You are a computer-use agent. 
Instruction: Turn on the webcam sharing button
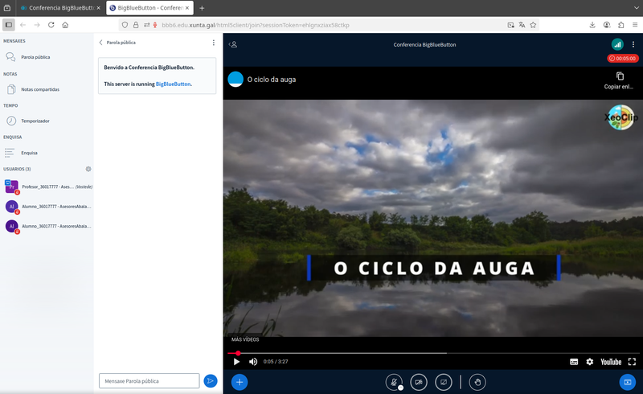pos(419,382)
